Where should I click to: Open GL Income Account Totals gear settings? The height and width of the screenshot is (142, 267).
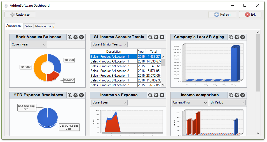(156, 37)
